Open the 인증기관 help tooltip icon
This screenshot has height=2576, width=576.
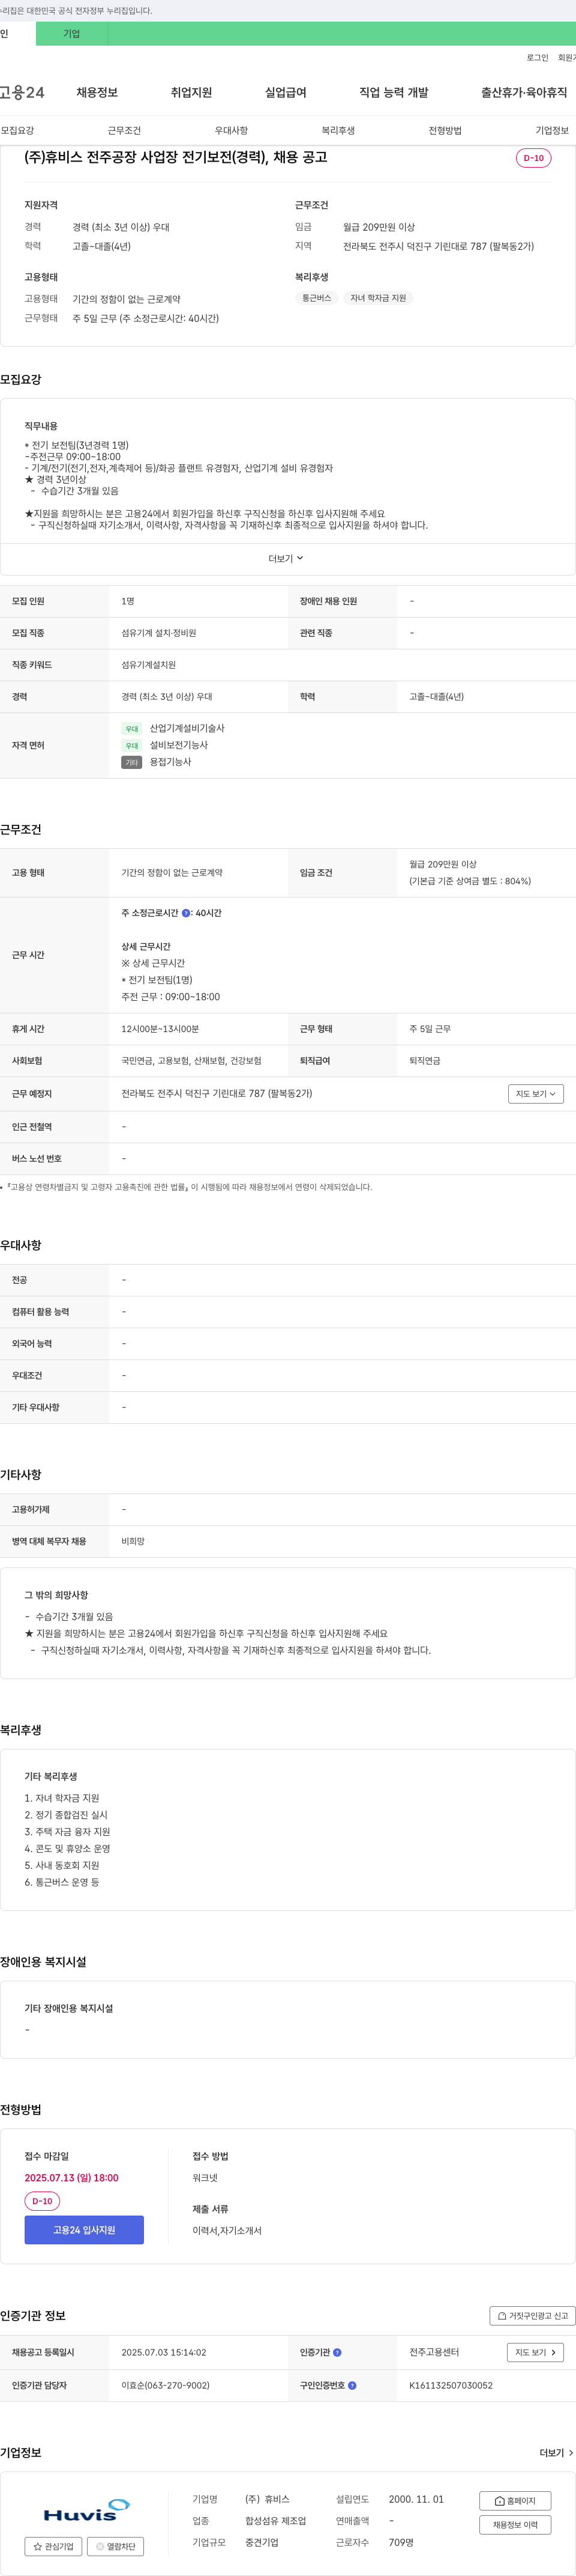[x=337, y=2353]
